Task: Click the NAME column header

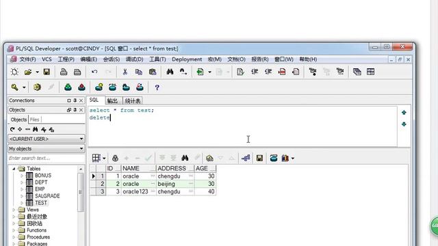Action: [x=138, y=169]
